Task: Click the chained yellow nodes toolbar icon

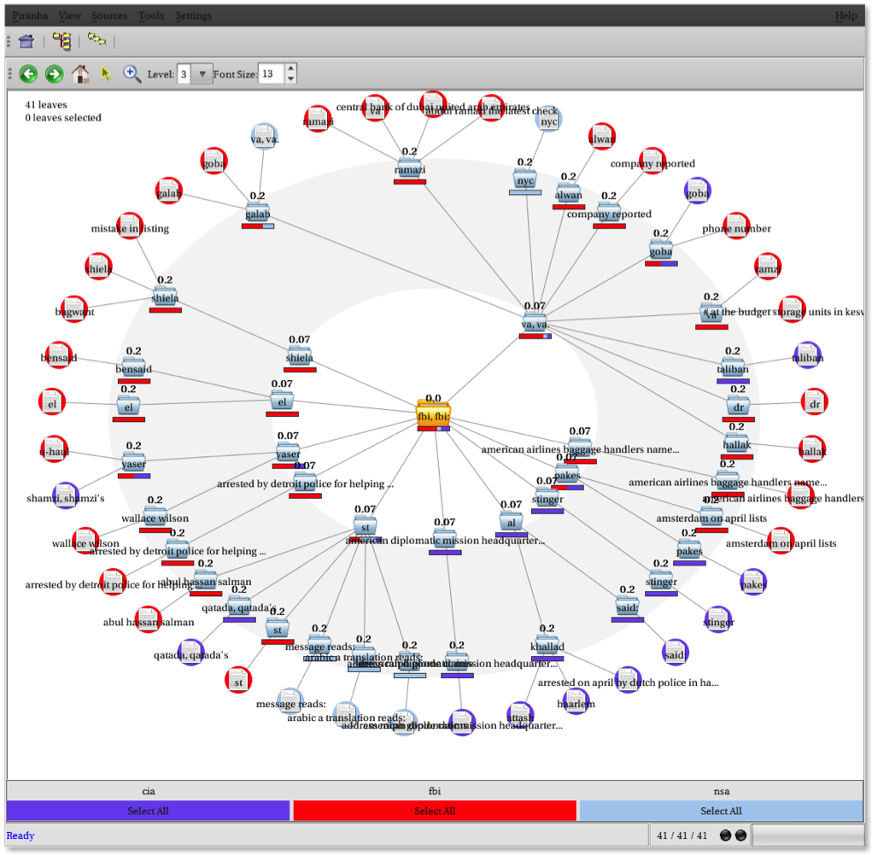Action: coord(97,39)
